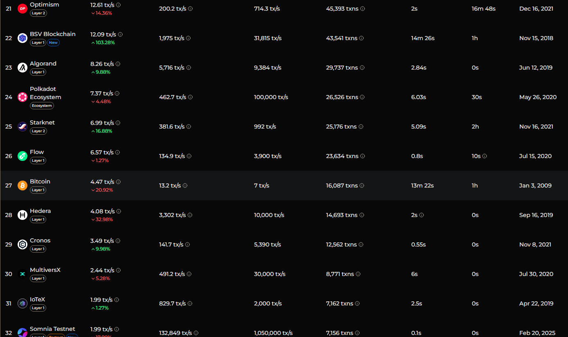Click info icon beside Cronos 141.7 tx/s
This screenshot has width=568, height=337.
pos(187,244)
